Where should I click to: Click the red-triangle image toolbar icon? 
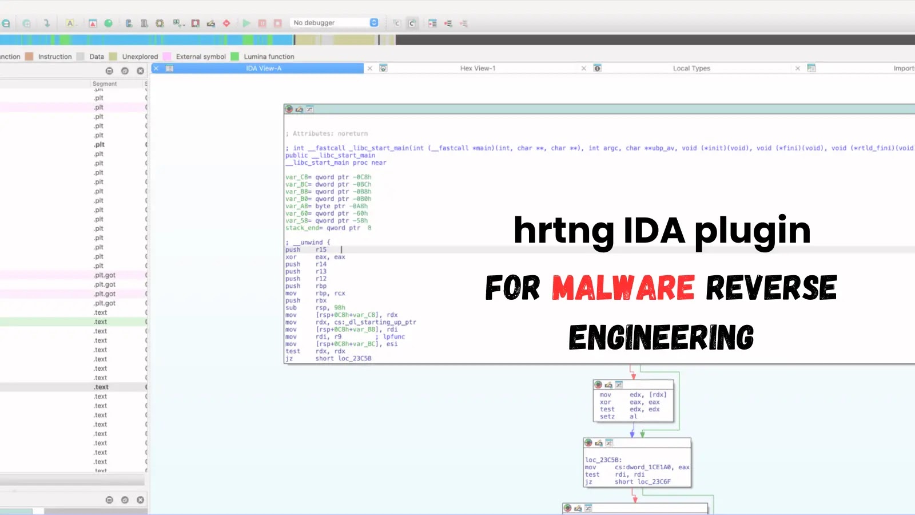tap(93, 23)
